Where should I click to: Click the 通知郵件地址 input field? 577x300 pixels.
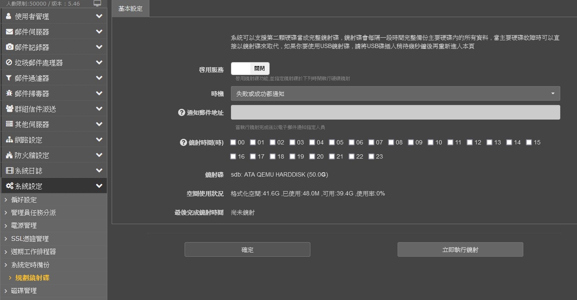[x=395, y=112]
